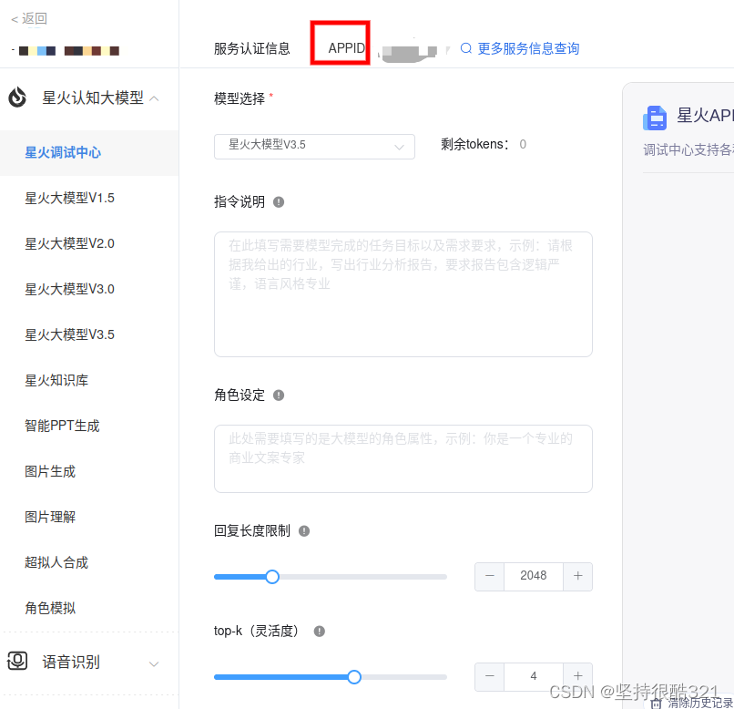Image resolution: width=734 pixels, height=709 pixels.
Task: Collapse the 星火认知大模型 section chevron
Action: [x=154, y=98]
